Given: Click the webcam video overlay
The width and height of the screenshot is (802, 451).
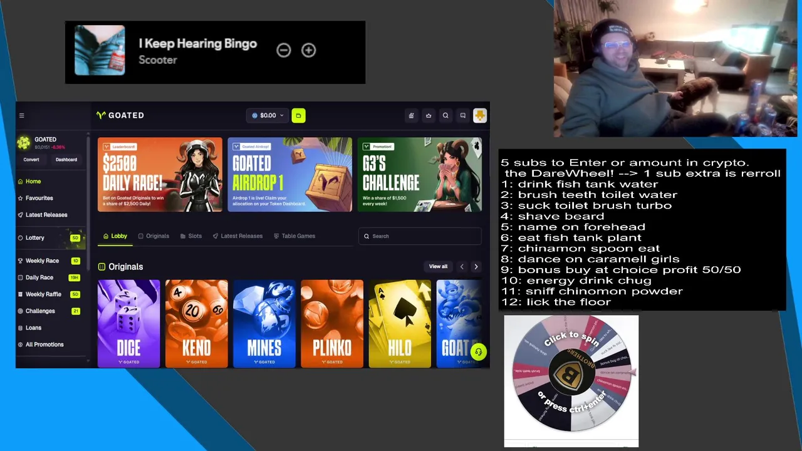Looking at the screenshot, I should tap(675, 69).
